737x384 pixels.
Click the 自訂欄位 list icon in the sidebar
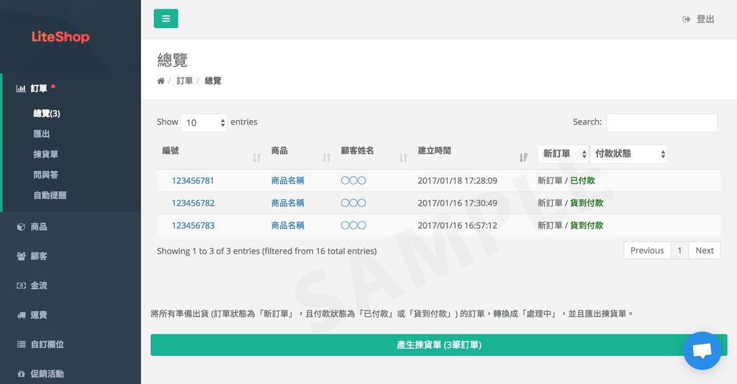coord(21,344)
